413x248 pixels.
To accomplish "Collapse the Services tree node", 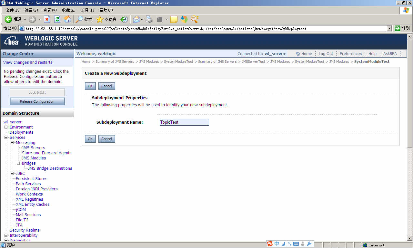I will [6, 137].
